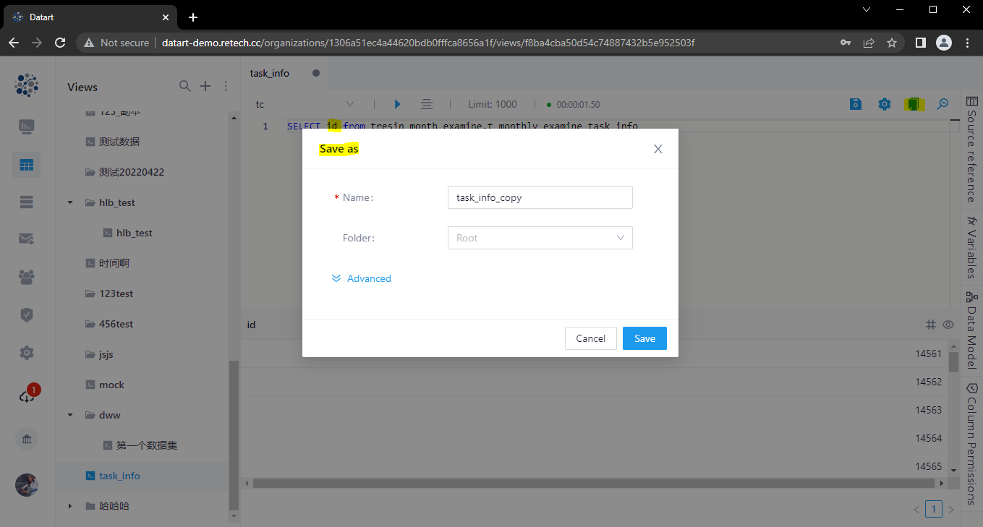Viewport: 983px width, 527px height.
Task: Open the Views table icon in sidebar
Action: 27,166
